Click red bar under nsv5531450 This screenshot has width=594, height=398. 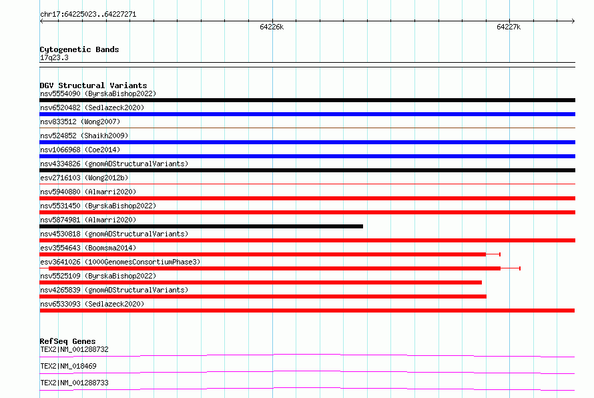tap(307, 212)
